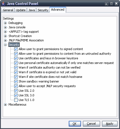The image size is (120, 129).
Task: Disable Show sandbox warning banner
Action: pos(16,81)
